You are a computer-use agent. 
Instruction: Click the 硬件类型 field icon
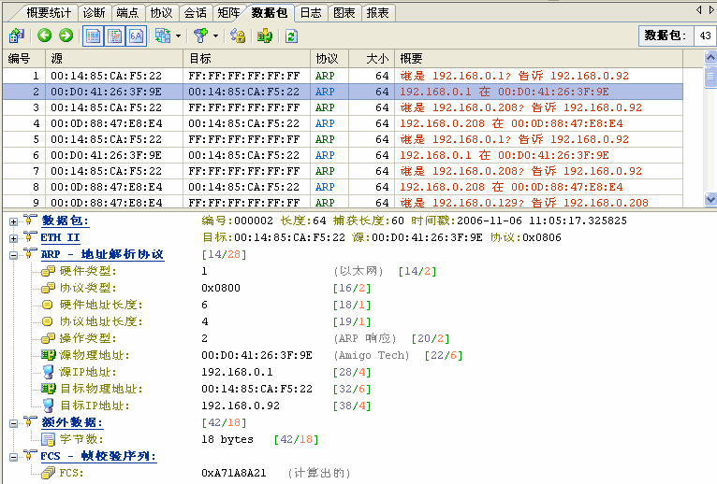tap(48, 271)
